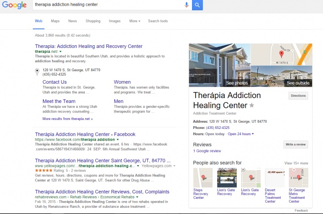
Task: Click the Google logo
Action: [x=14, y=5]
